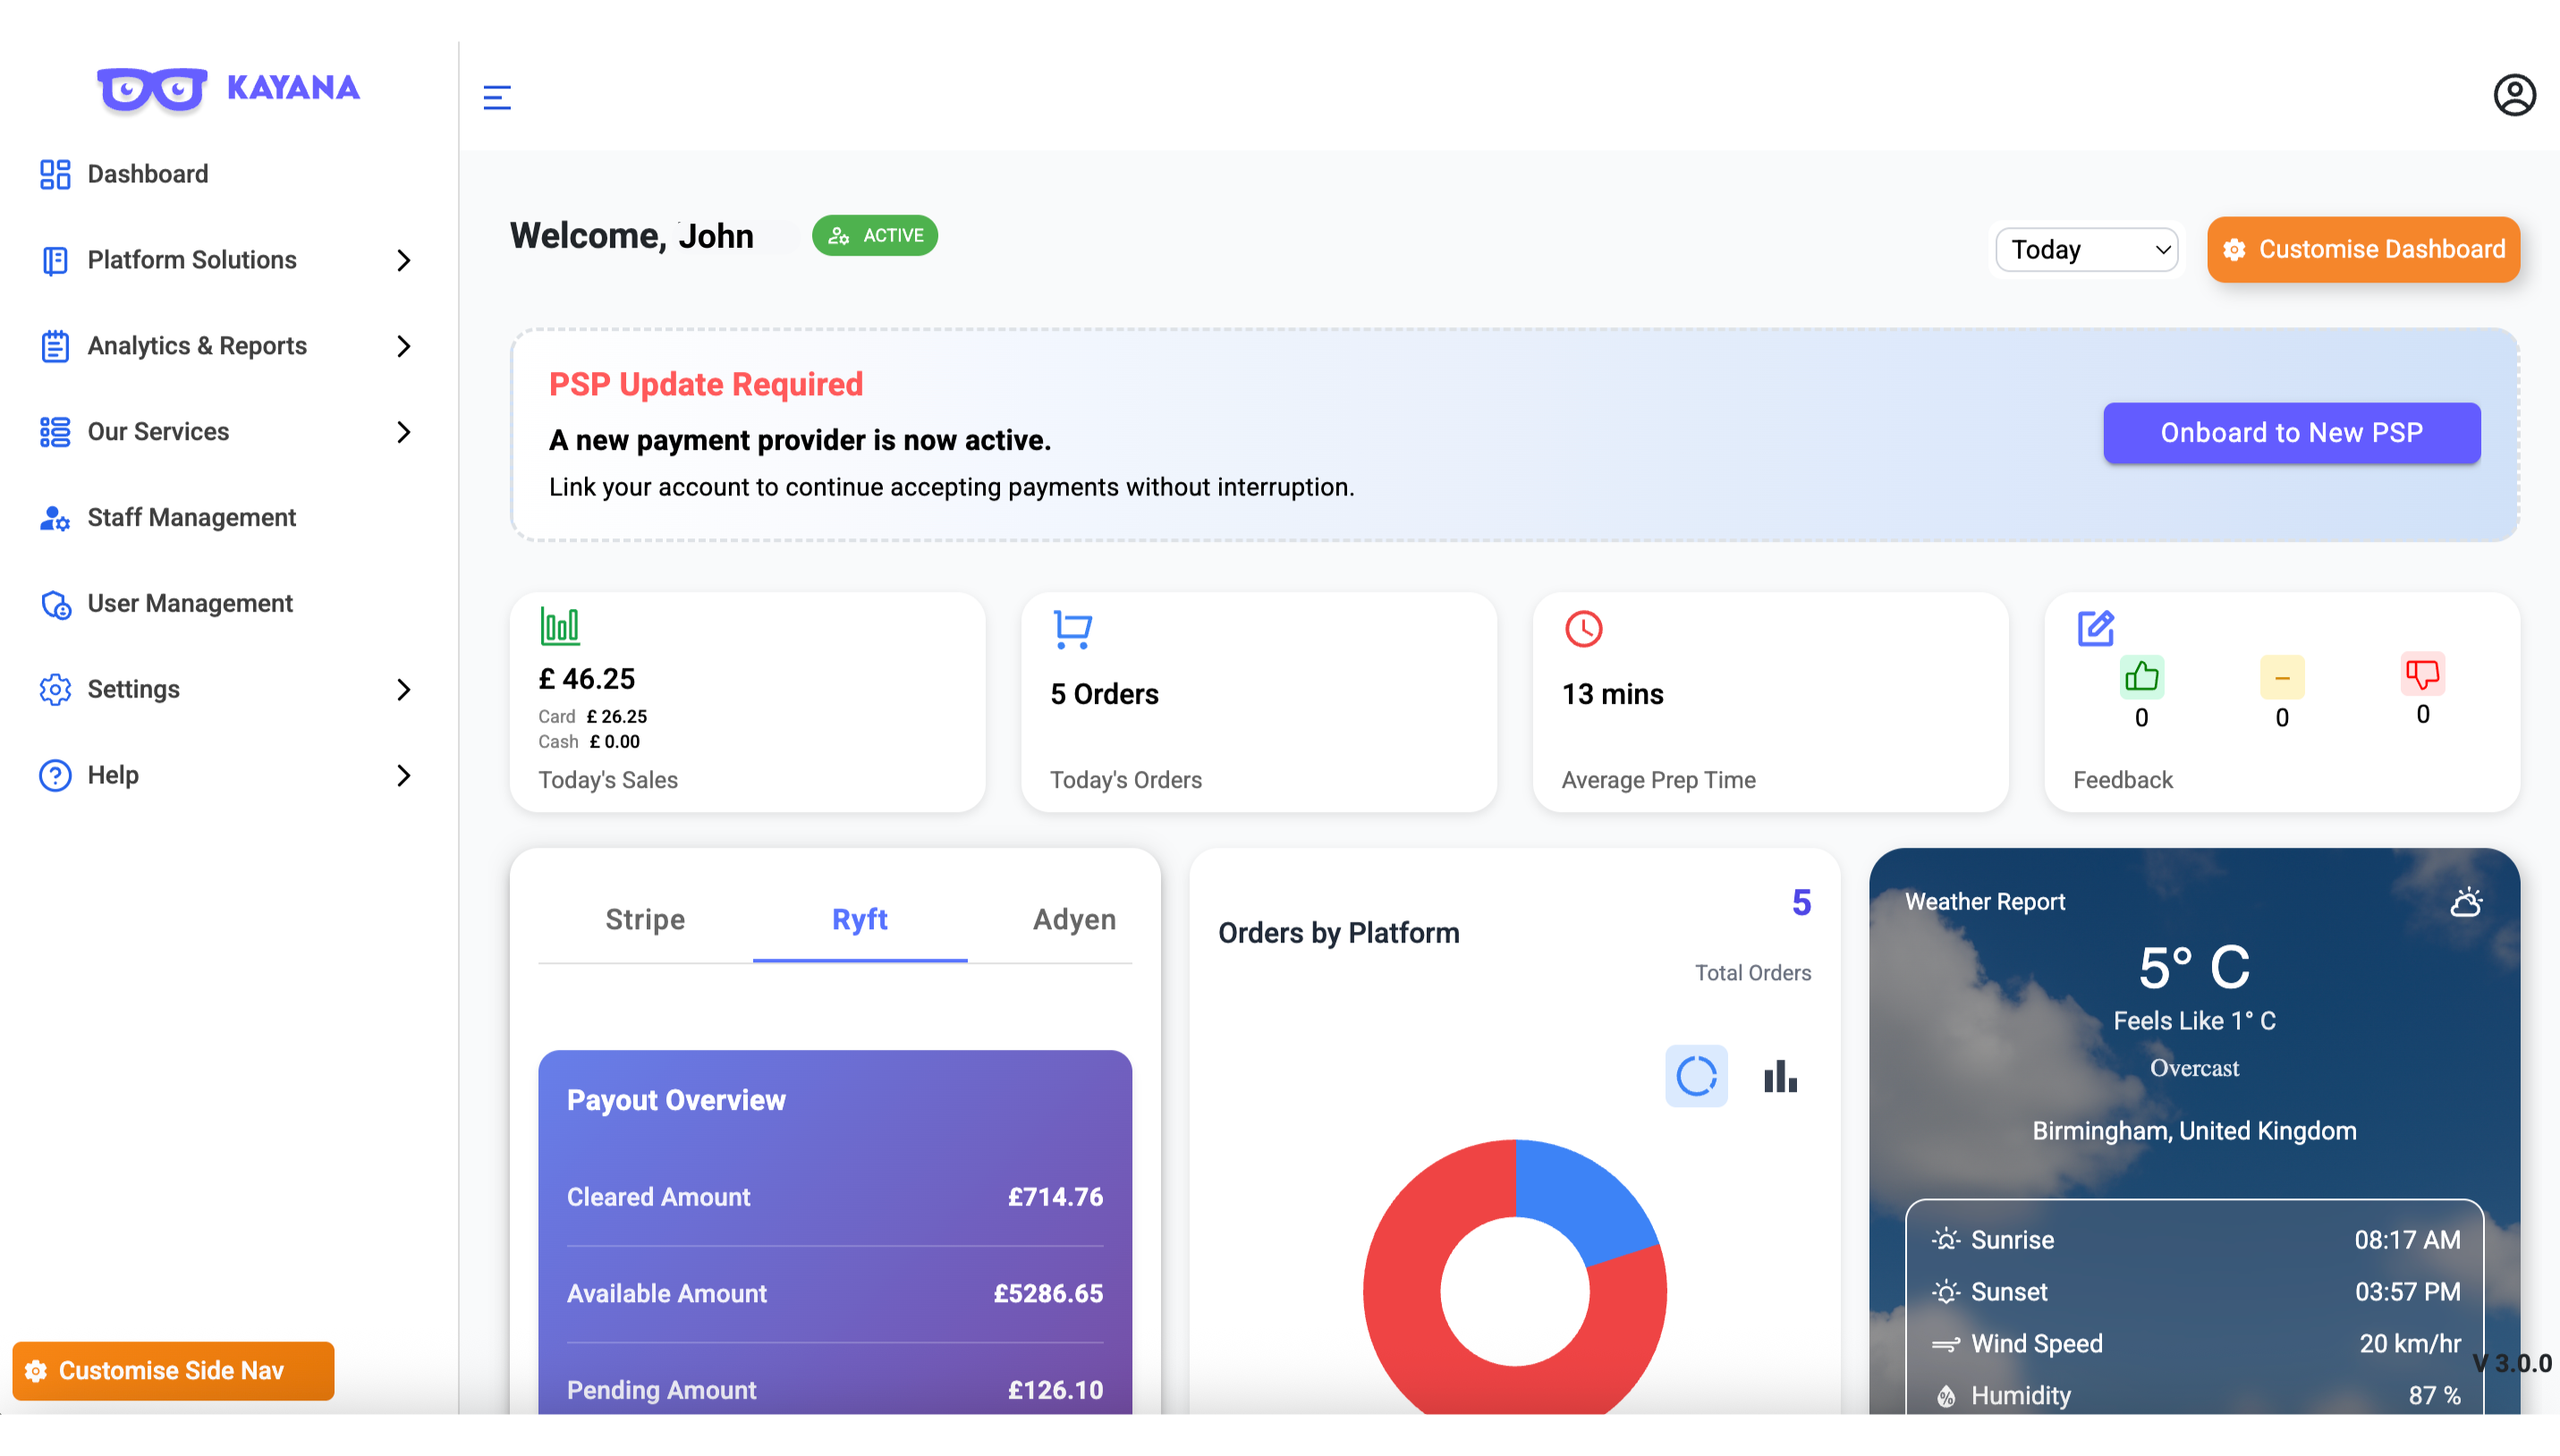Switch to bar chart view
2560x1456 pixels.
coord(1780,1077)
